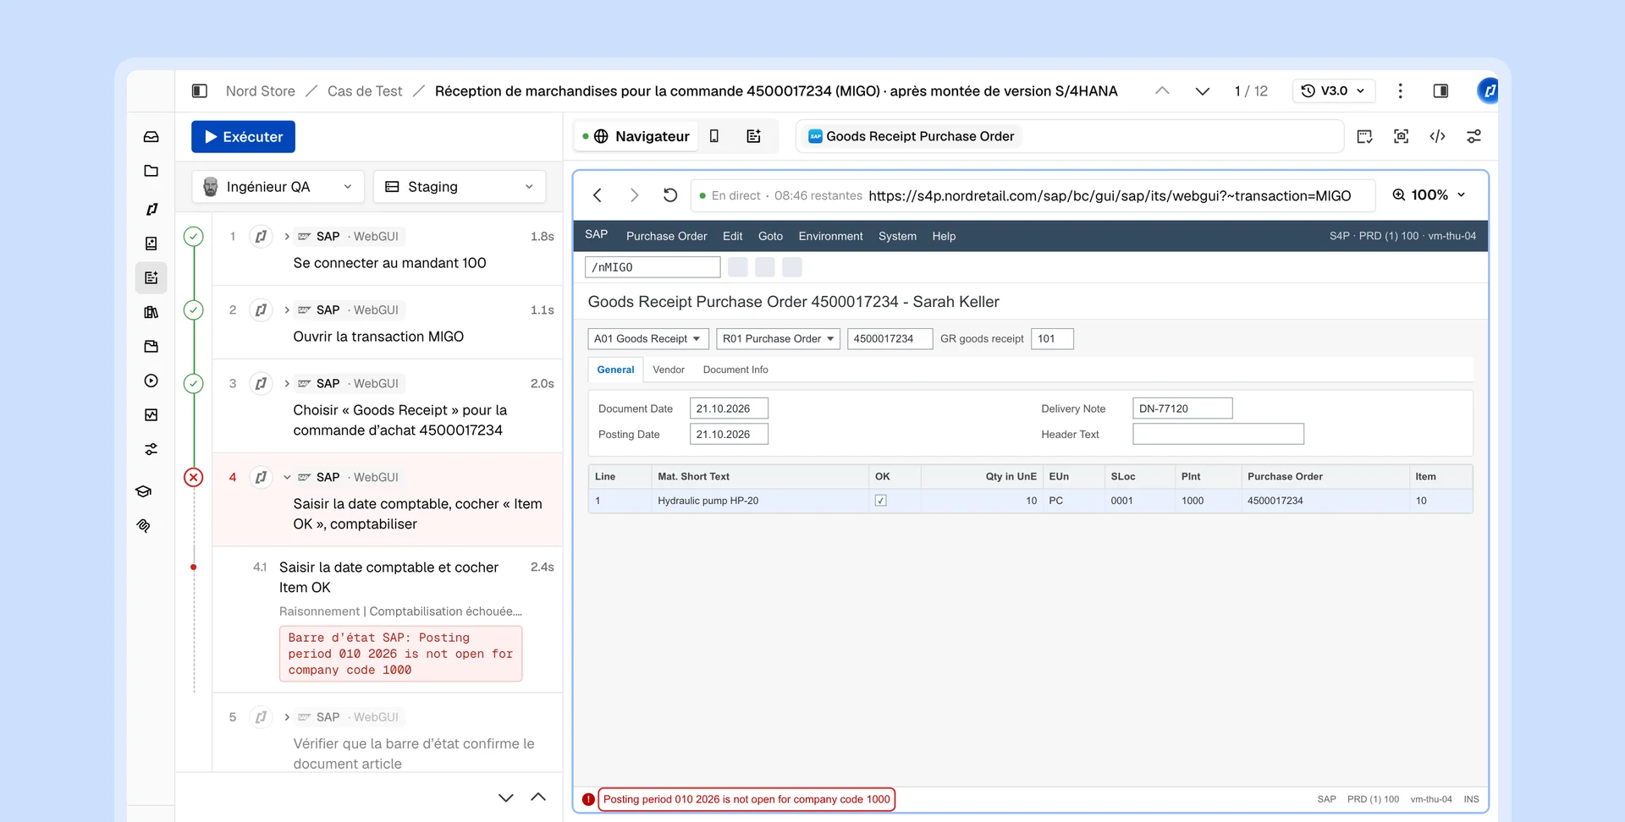Screen dimensions: 1625x822
Task: Click the browser forward arrow
Action: (x=634, y=195)
